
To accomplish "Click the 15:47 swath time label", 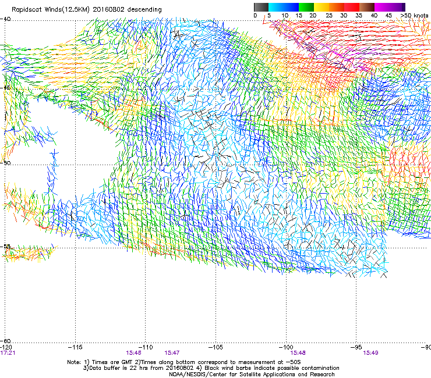I will [172, 353].
